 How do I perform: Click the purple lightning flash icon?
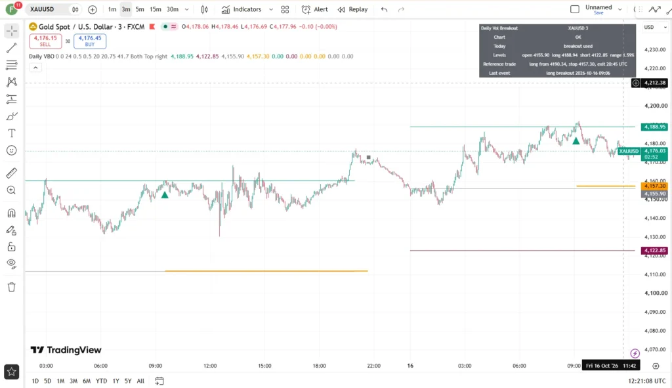(x=635, y=353)
